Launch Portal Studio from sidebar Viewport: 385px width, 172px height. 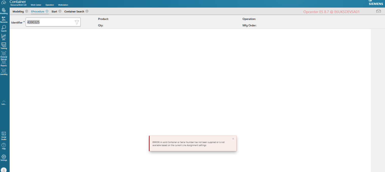click(4, 135)
